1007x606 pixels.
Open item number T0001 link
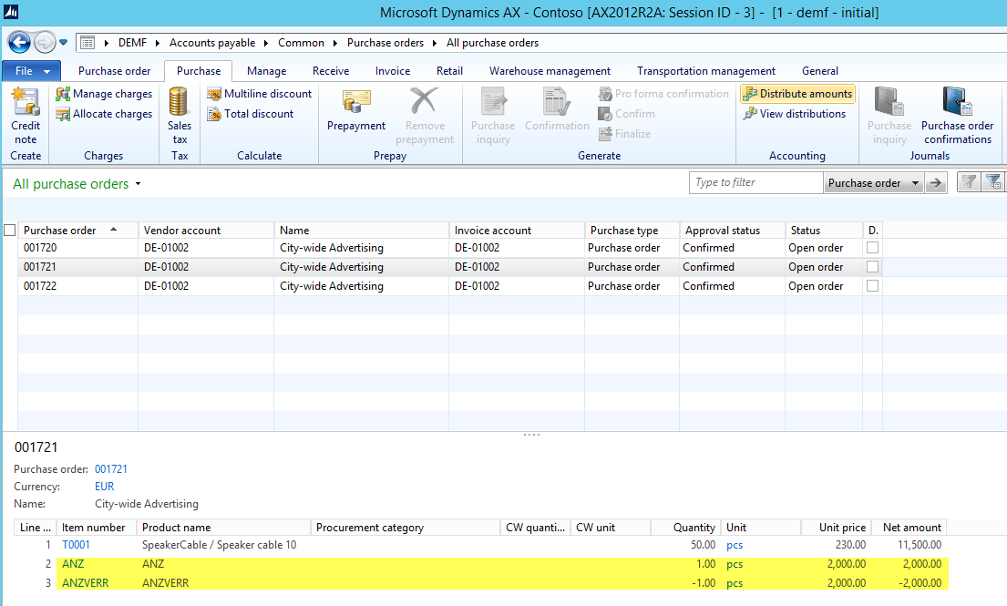tap(76, 545)
